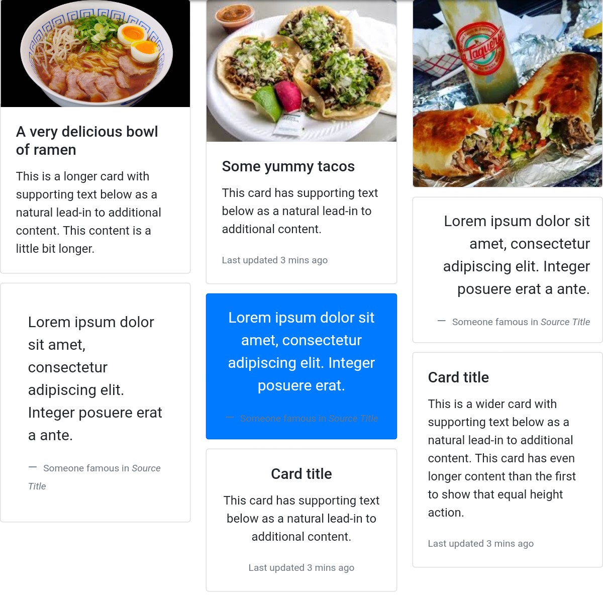Viewport: 603px width, 595px height.
Task: Click left-aligned "Card title" in the wider card
Action: tap(458, 377)
